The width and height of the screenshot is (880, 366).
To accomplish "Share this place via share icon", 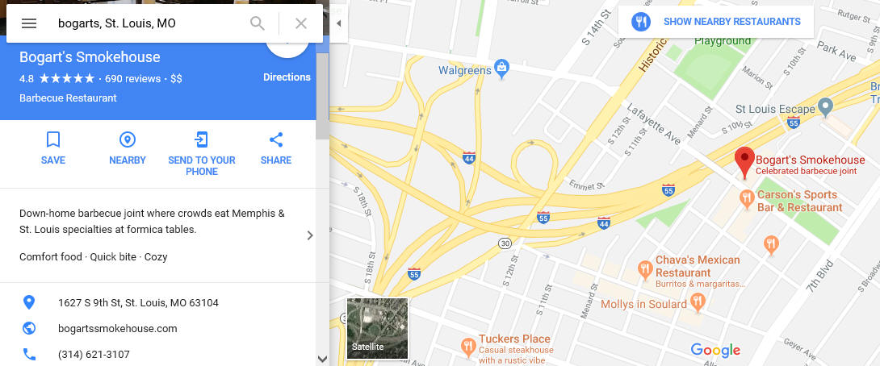I will [x=275, y=139].
